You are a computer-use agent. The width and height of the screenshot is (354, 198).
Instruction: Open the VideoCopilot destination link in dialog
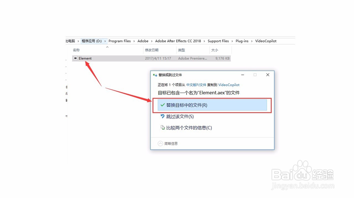pyautogui.click(x=229, y=85)
